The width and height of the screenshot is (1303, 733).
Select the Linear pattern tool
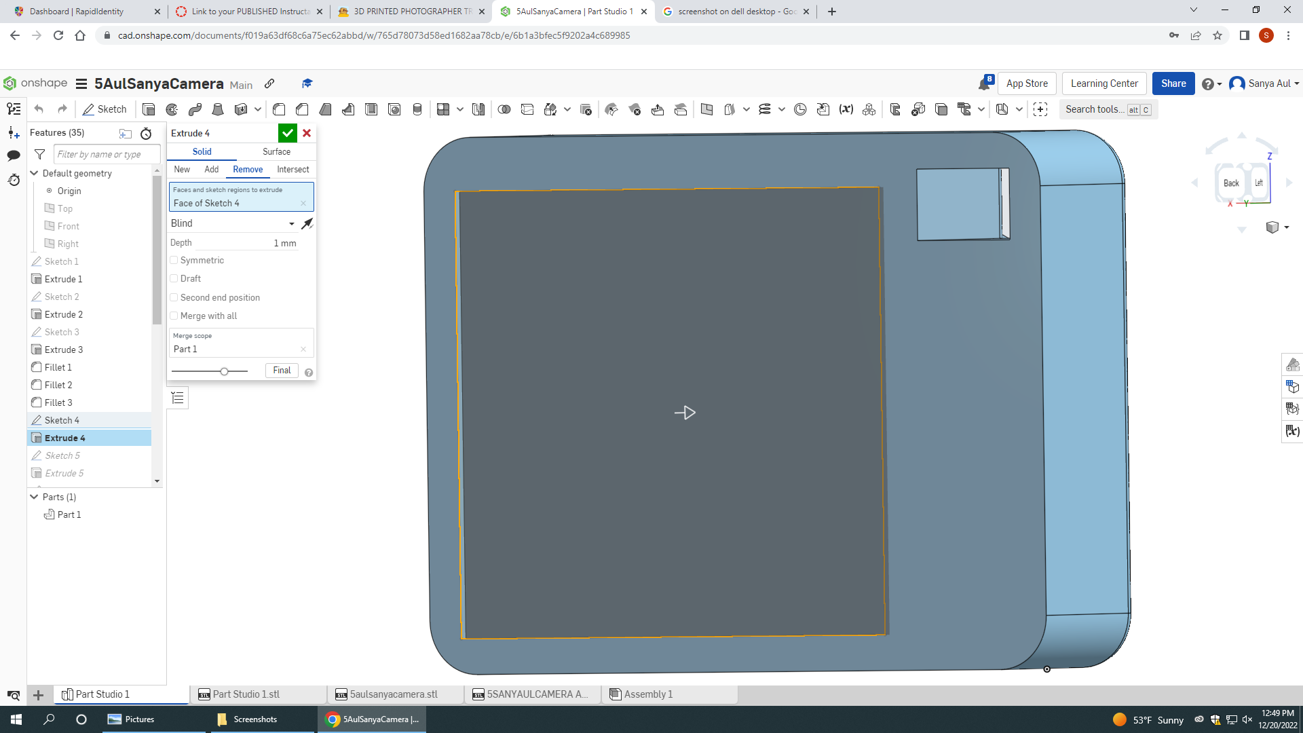443,109
